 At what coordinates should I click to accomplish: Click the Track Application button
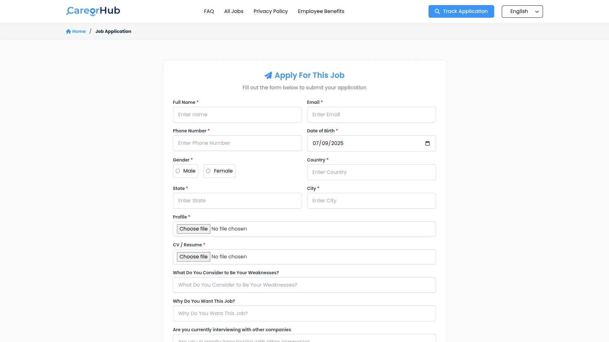click(x=461, y=11)
